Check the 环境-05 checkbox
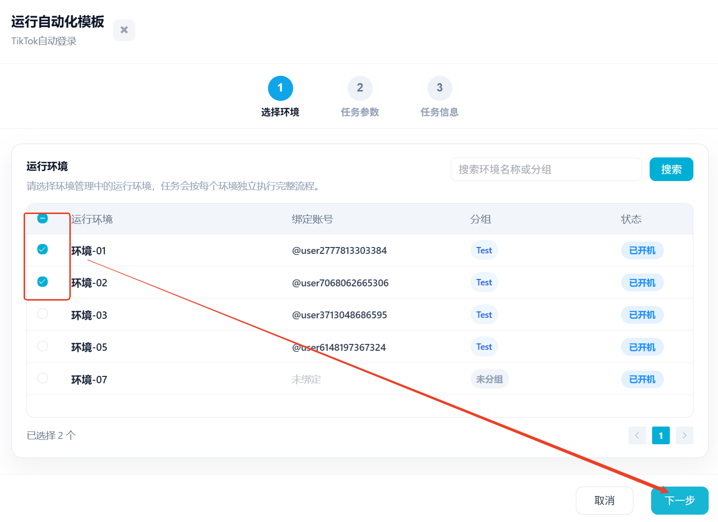 coord(43,346)
